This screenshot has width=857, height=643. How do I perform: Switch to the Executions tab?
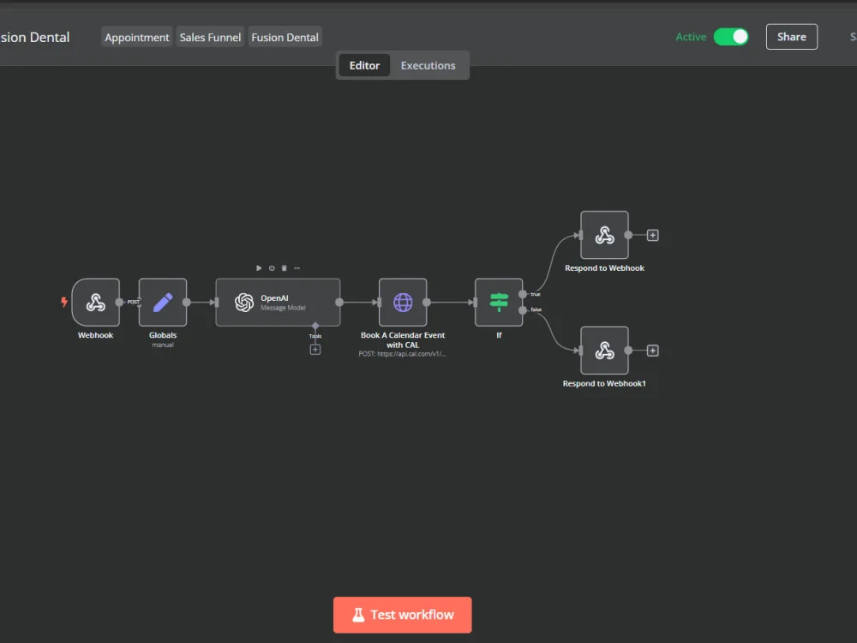tap(428, 66)
